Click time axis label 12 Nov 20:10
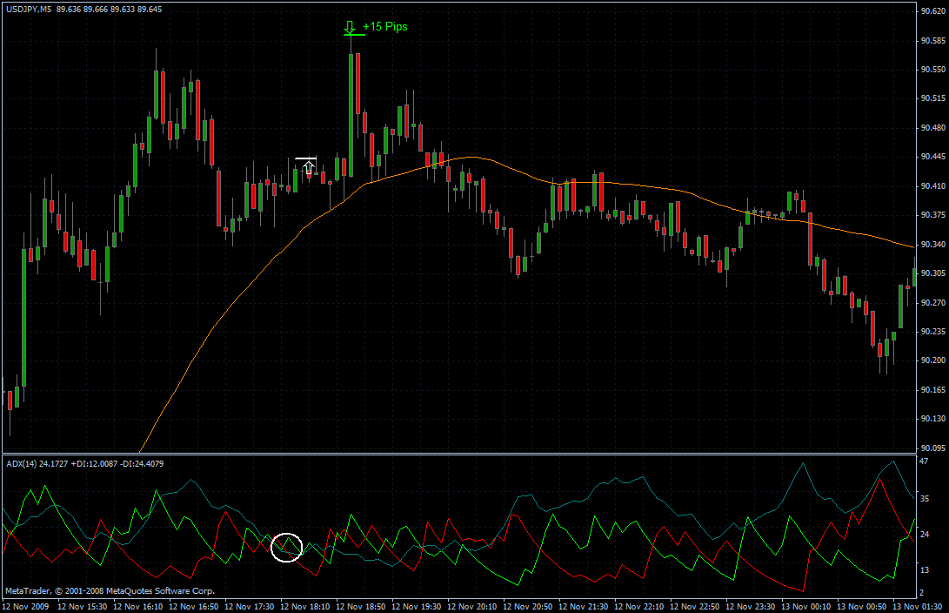The width and height of the screenshot is (949, 613). pyautogui.click(x=472, y=606)
